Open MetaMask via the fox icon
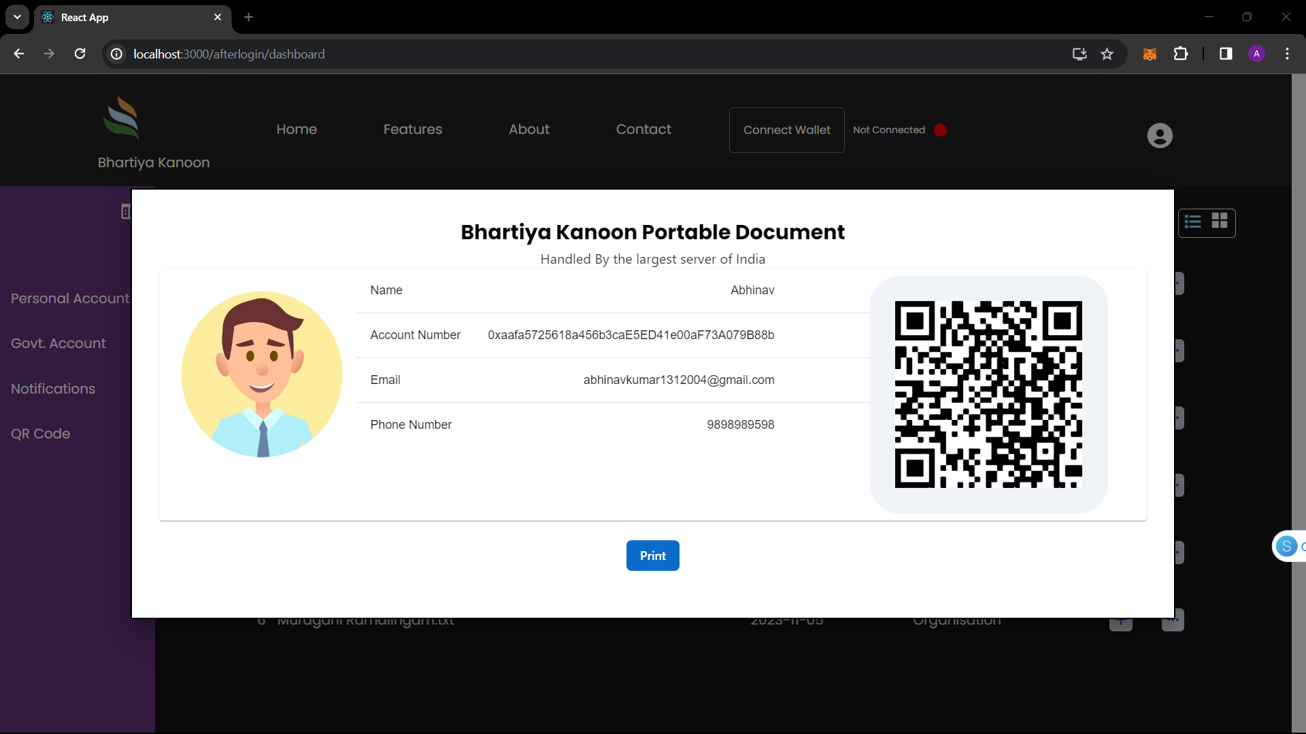 pyautogui.click(x=1150, y=54)
